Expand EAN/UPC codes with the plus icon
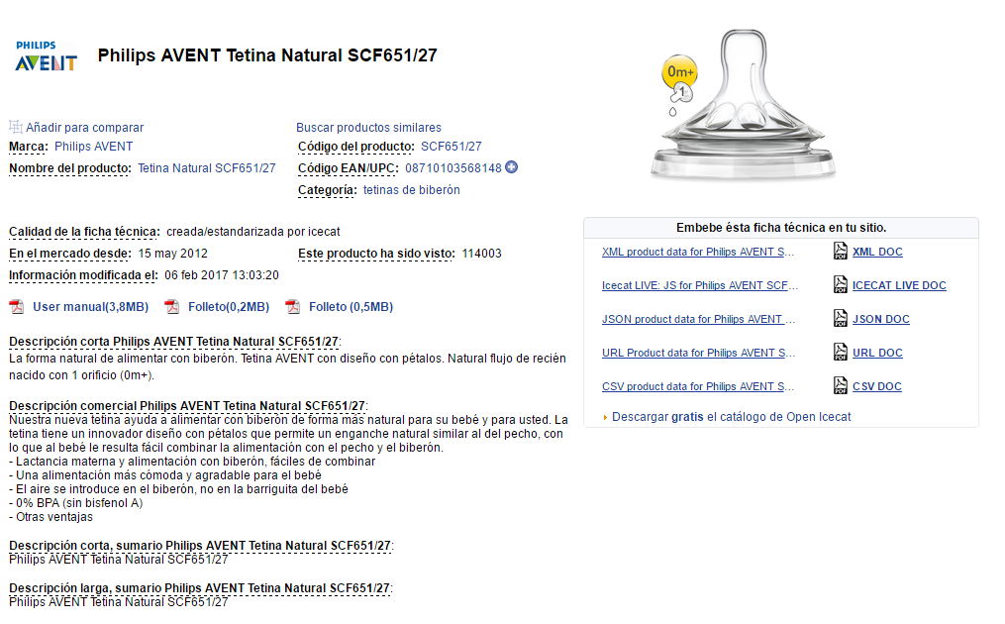The width and height of the screenshot is (1005, 624). coord(512,167)
